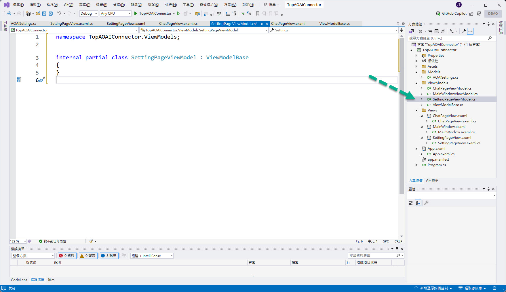Toggle Preview Selected Items in Solution Explorer
Screen dimensions: 506x292
(470, 31)
